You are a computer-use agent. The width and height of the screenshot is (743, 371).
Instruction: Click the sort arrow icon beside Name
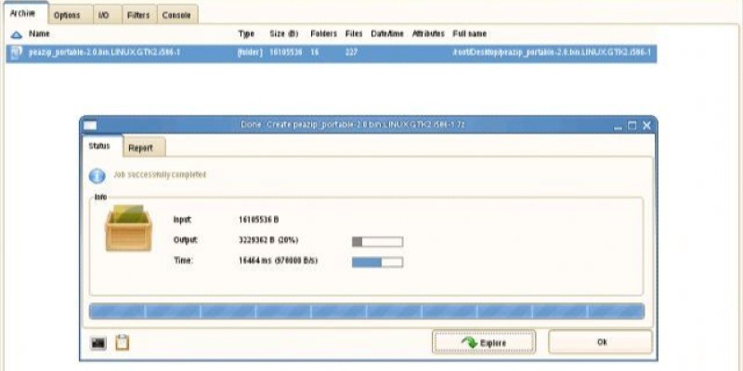16,34
